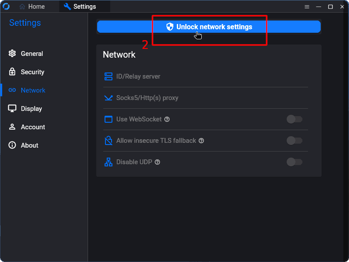Image resolution: width=349 pixels, height=262 pixels.
Task: Click the Security lock icon
Action: (x=12, y=72)
